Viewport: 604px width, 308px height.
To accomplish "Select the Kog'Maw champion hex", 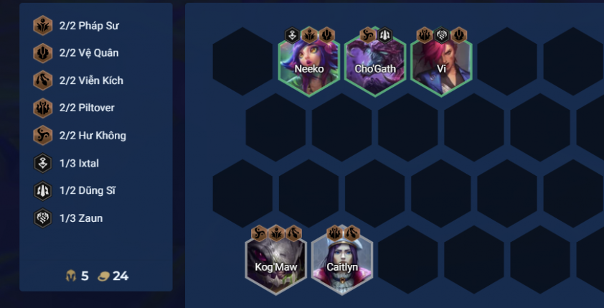I will [x=275, y=264].
